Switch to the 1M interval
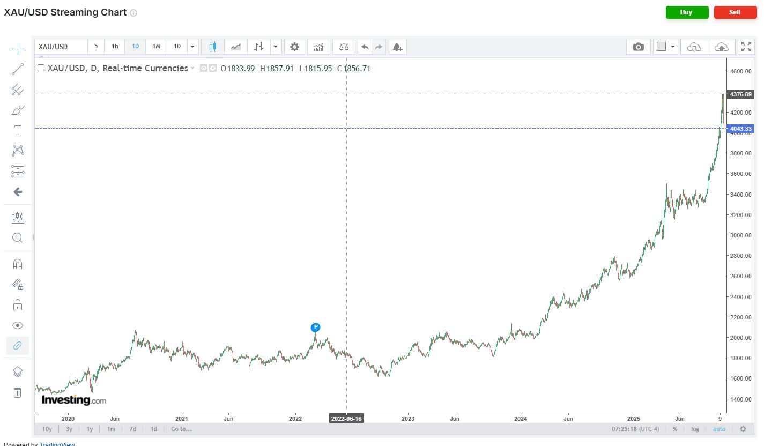Viewport: 764px width, 446px height. pyautogui.click(x=156, y=47)
